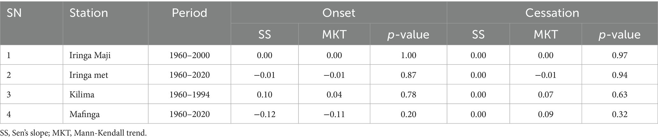This screenshot has height=140, width=658.
Task: Select the Cessation group header
Action: 552,13
